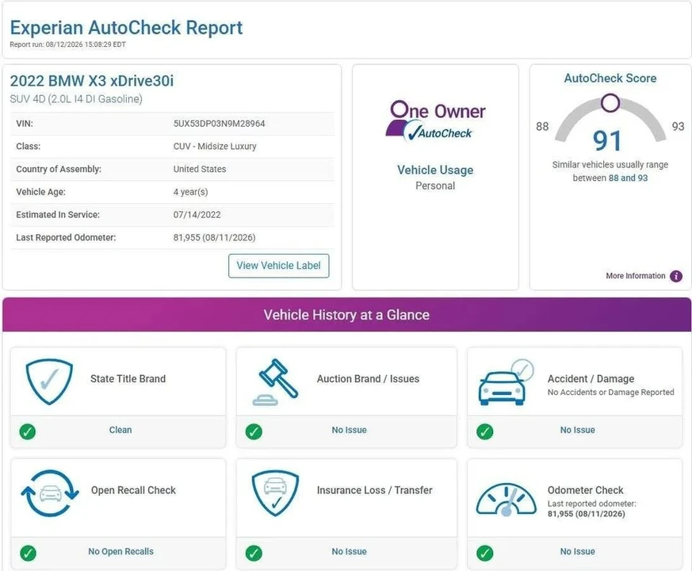Click the Open Recall Check label

(133, 490)
